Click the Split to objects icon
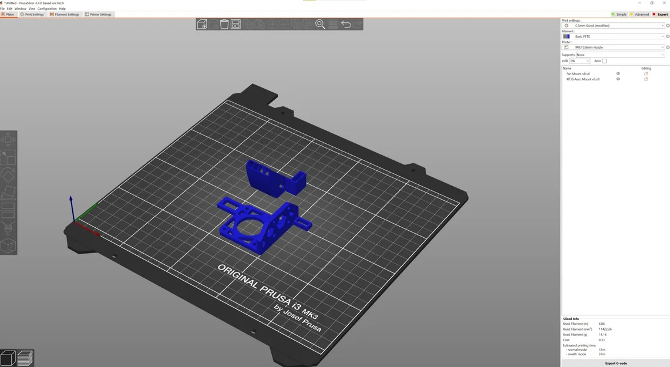 point(297,24)
